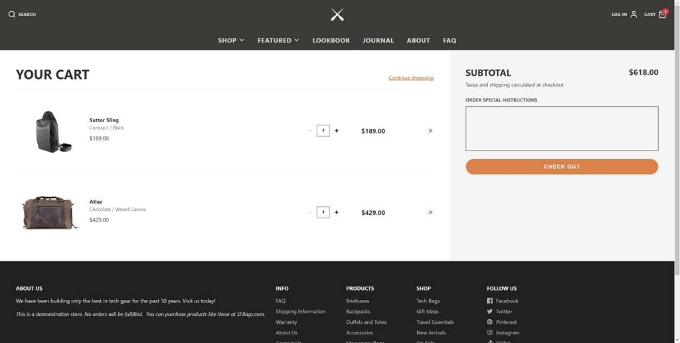
Task: Click the crossed-tools store logo
Action: 337,14
